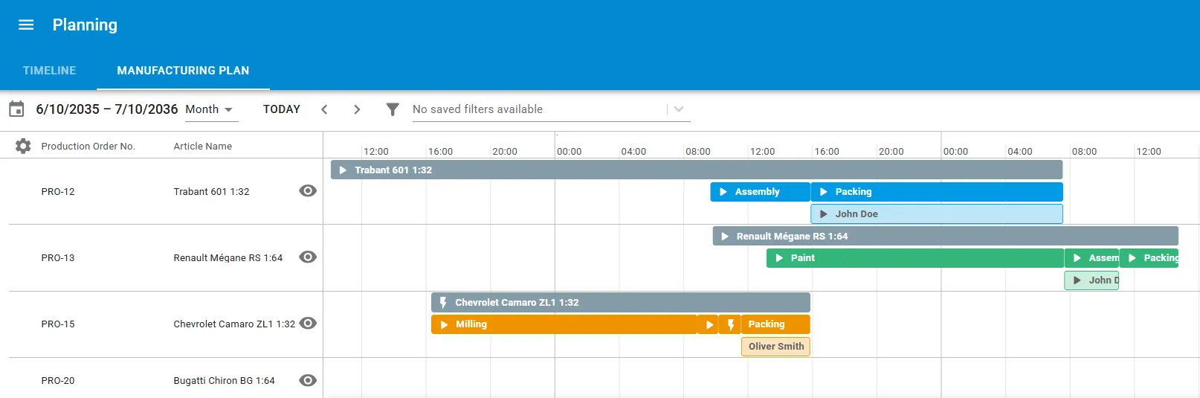Click play icon on Milling task

coord(444,324)
